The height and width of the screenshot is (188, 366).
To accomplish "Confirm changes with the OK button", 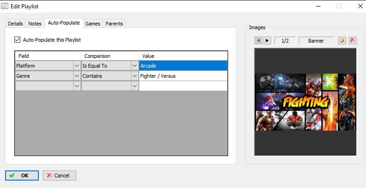I will pyautogui.click(x=22, y=175).
